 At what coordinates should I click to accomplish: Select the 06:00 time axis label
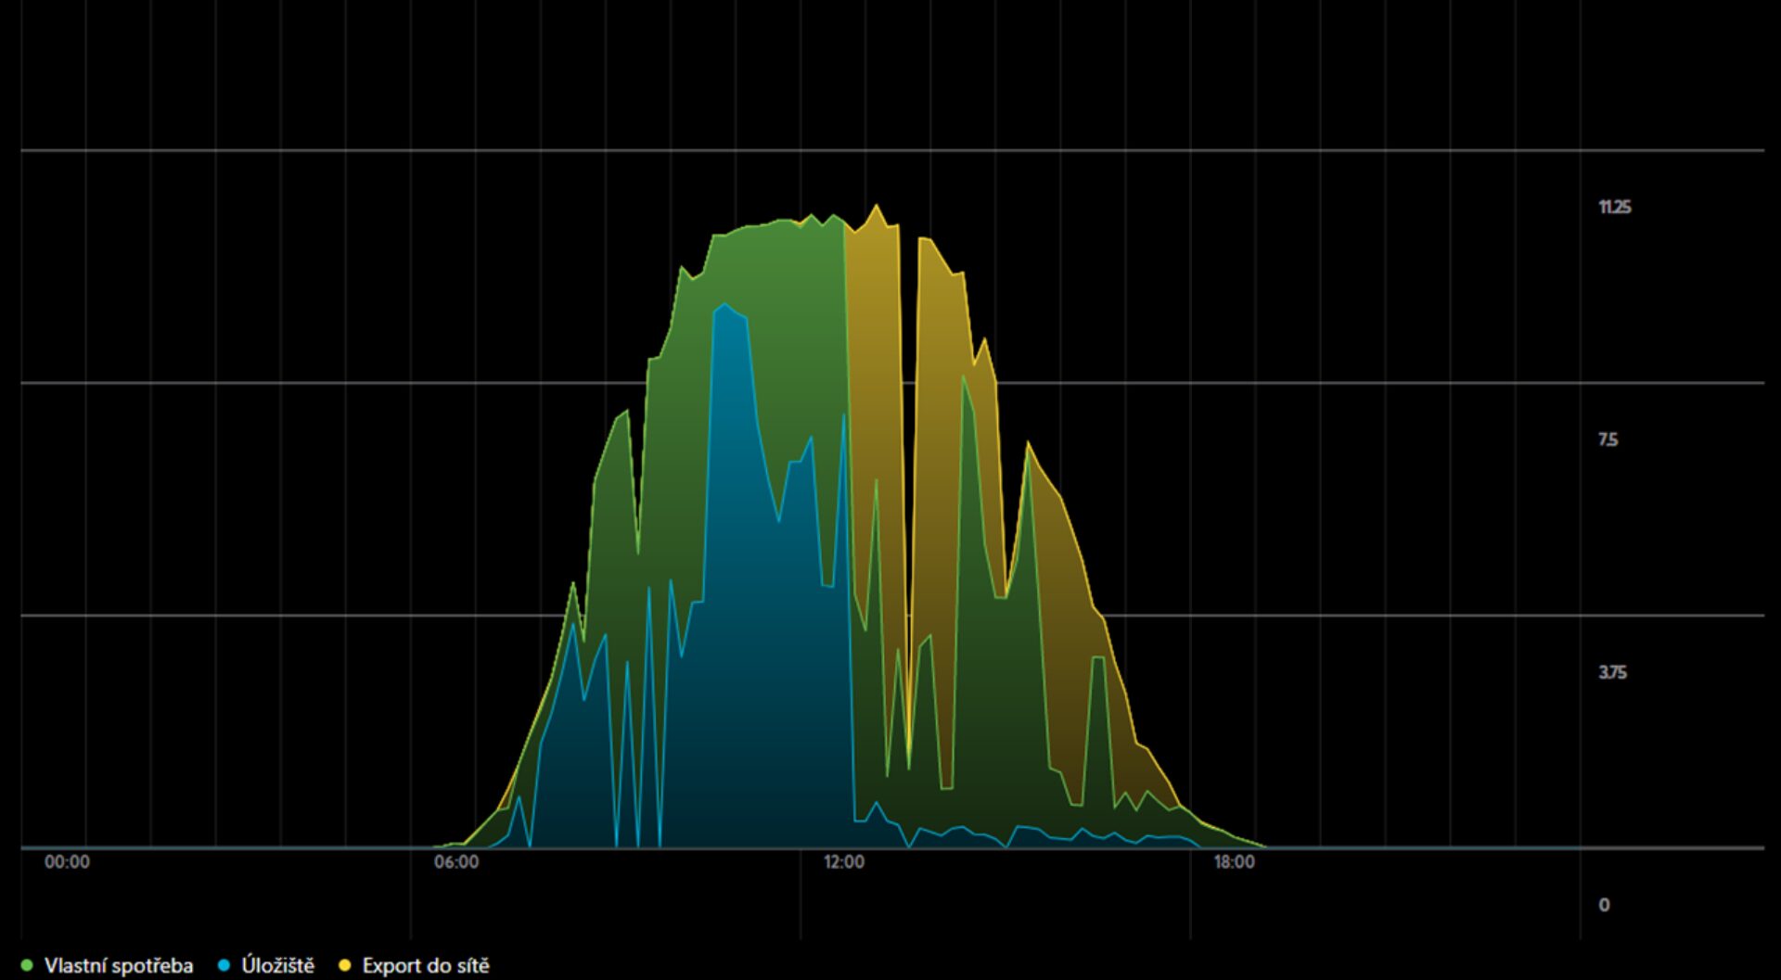456,862
